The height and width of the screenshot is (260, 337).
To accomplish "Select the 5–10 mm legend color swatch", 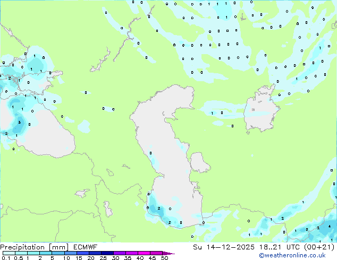I will pos(58,253).
